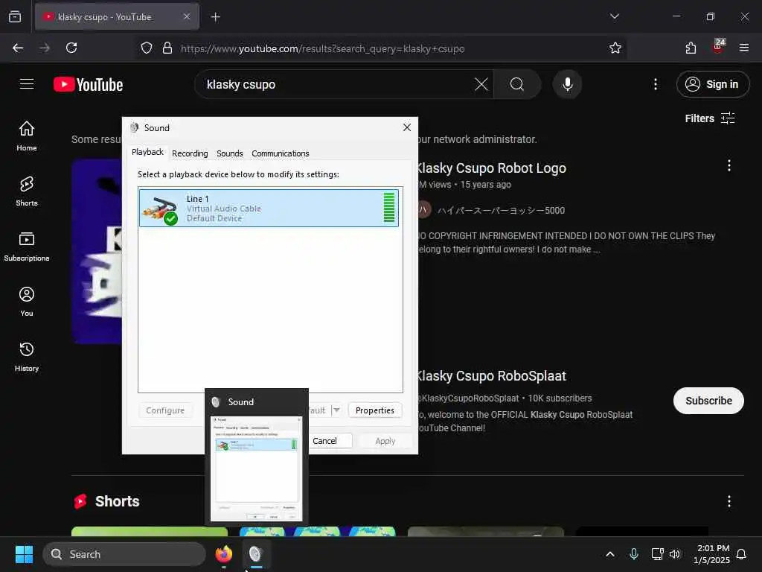Close the klasky csupo browser tab
The image size is (762, 572).
click(187, 17)
